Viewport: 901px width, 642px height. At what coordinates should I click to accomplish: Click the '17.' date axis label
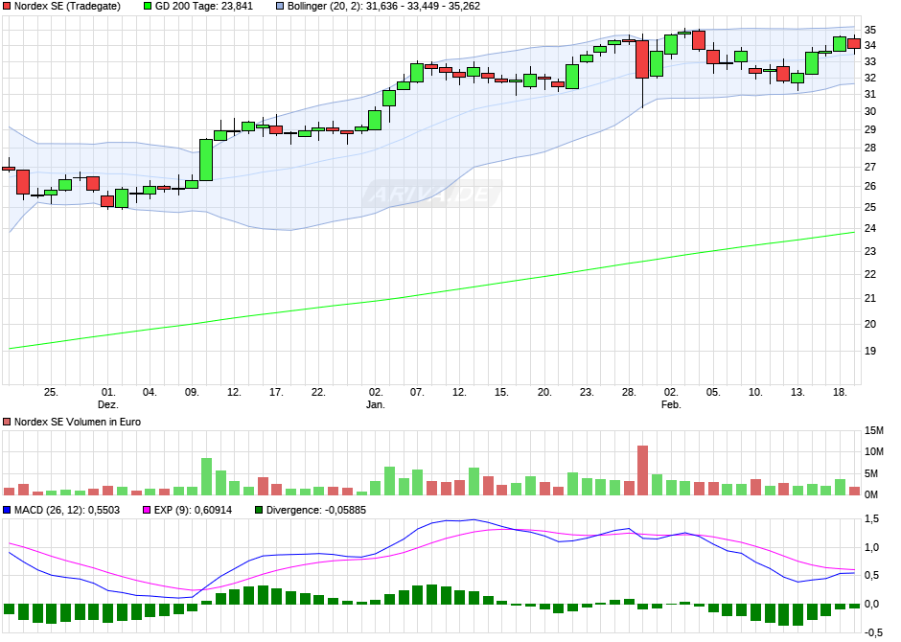click(276, 392)
